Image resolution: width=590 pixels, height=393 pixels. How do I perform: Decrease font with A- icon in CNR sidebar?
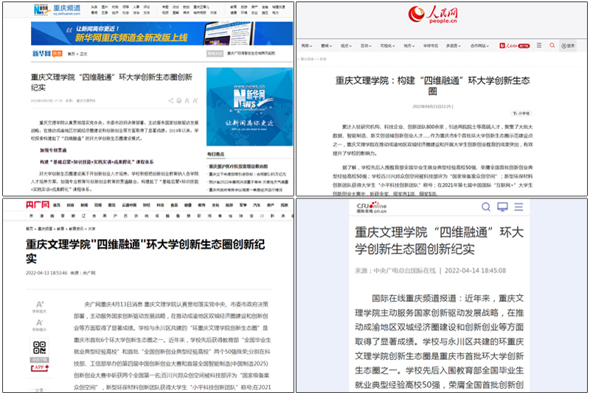[x=40, y=324]
